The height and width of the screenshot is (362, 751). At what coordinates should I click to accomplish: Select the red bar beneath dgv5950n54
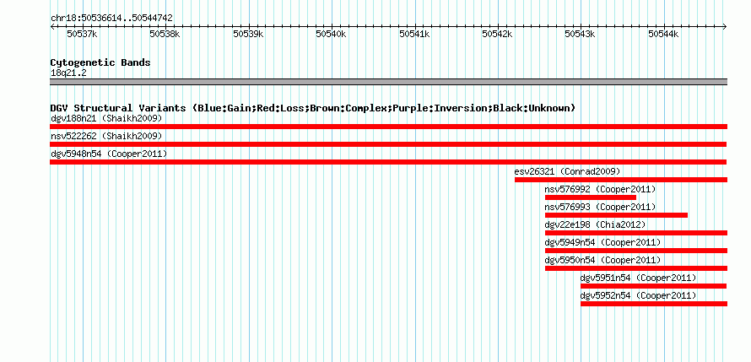636,268
